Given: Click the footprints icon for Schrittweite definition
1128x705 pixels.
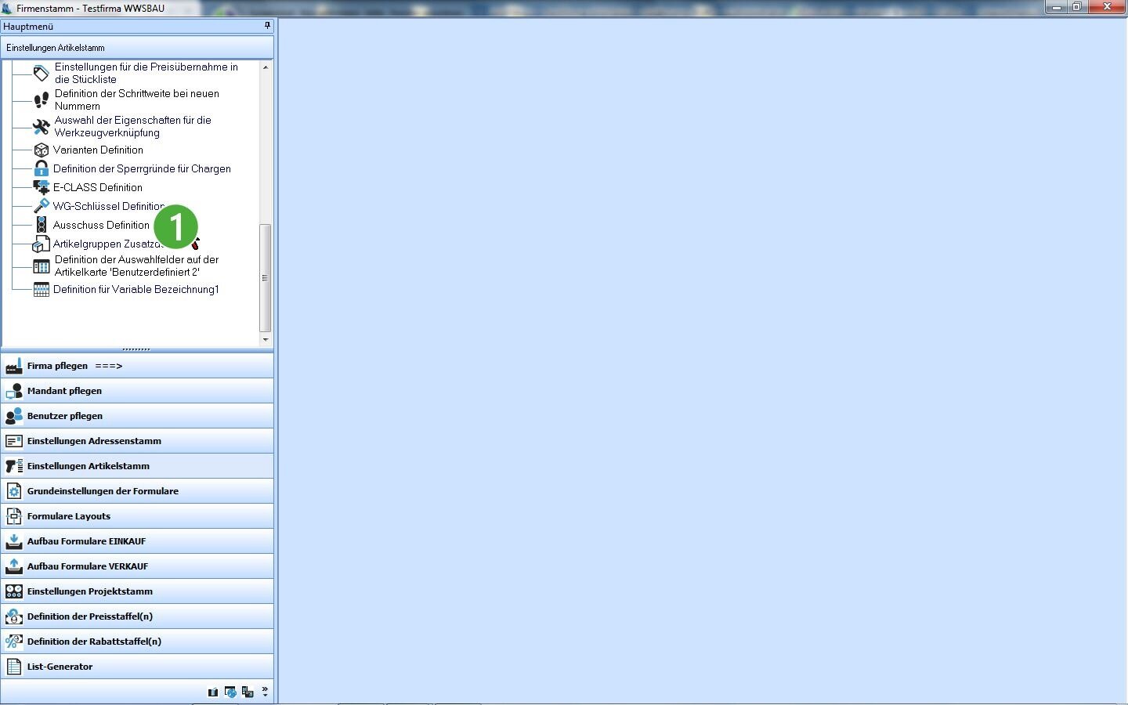Looking at the screenshot, I should (42, 100).
